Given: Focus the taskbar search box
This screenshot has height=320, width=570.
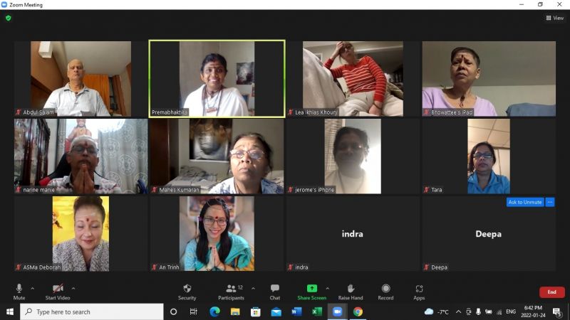Looking at the screenshot, I should (x=92, y=311).
